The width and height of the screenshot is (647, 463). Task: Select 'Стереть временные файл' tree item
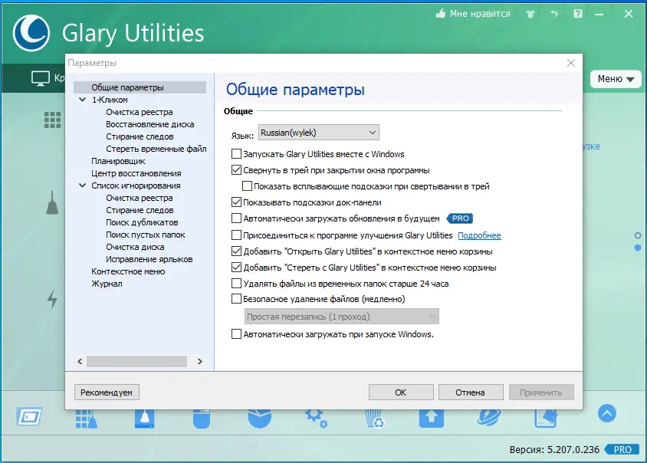(x=156, y=149)
